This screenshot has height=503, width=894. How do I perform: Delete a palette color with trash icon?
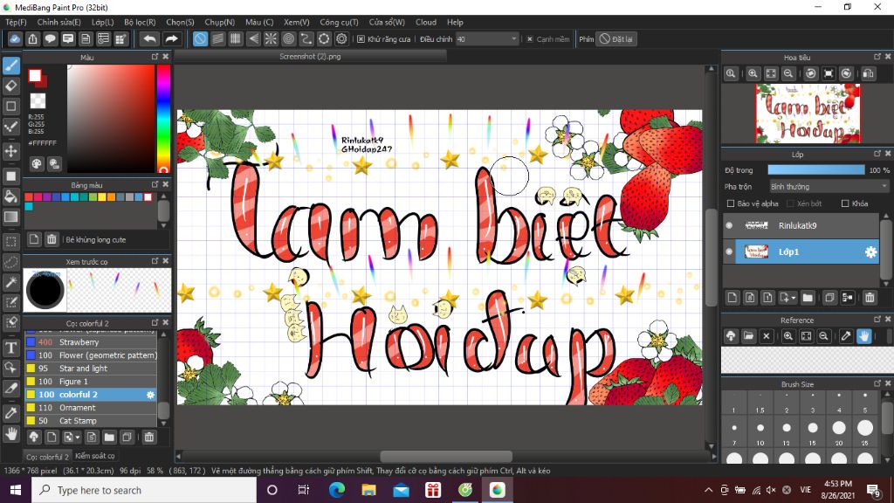coord(52,239)
